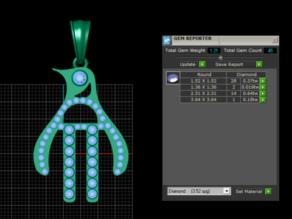Image resolution: width=292 pixels, height=219 pixels.
Task: Click the pendant bail at the top
Action: coord(80,41)
